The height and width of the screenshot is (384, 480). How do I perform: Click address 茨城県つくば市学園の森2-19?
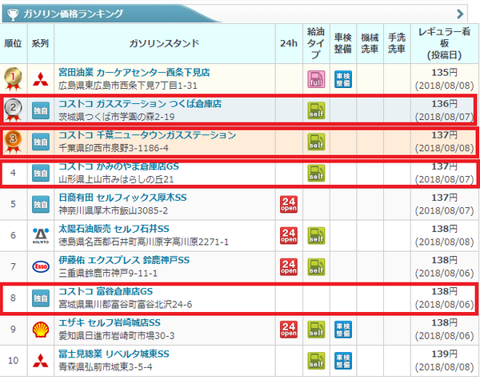tap(117, 117)
